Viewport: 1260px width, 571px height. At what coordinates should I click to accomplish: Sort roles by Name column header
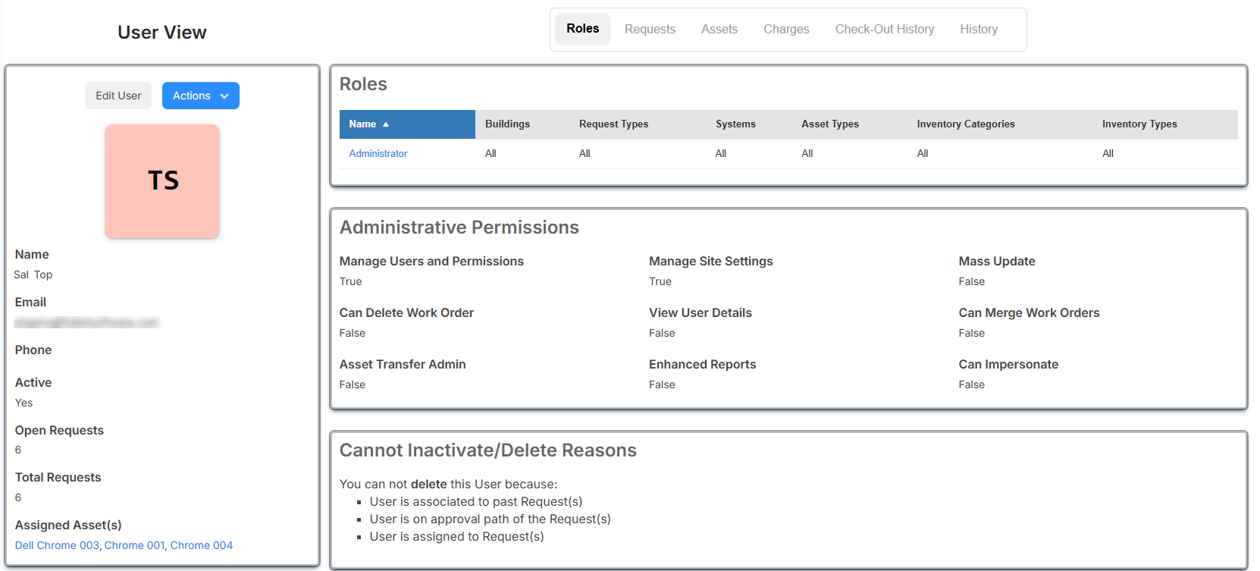point(363,124)
